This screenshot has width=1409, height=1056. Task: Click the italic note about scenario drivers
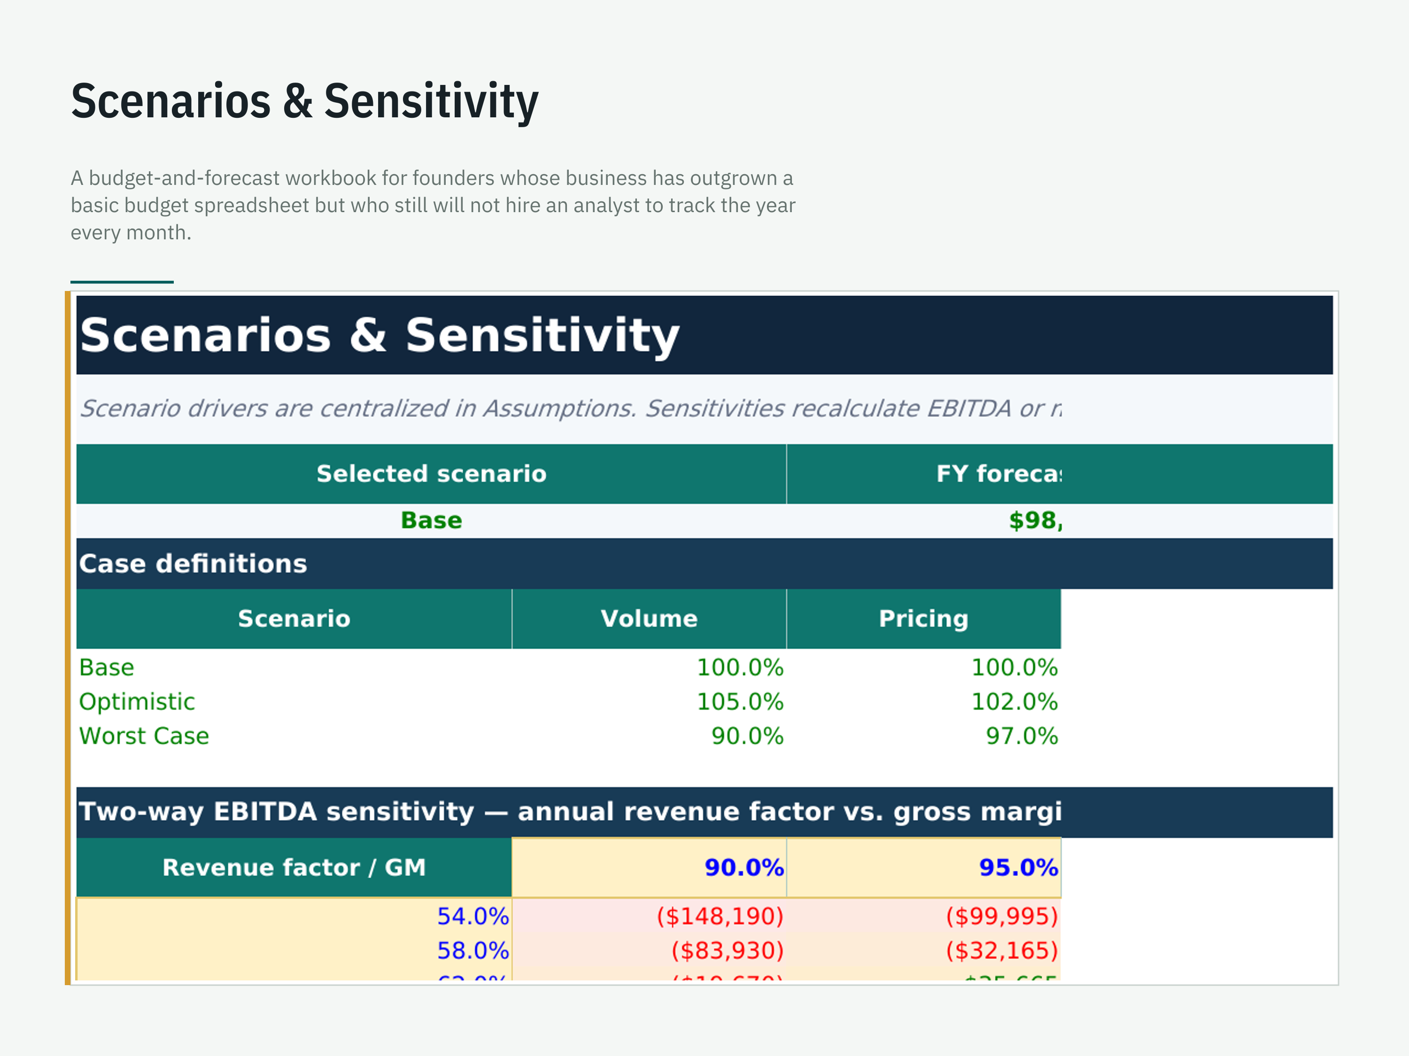[x=570, y=409]
